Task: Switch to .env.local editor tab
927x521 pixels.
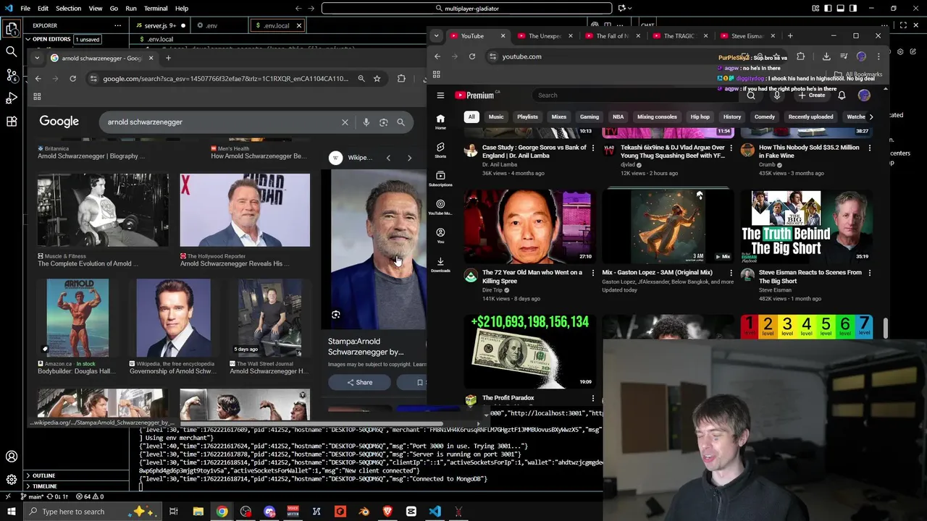Action: (x=275, y=25)
